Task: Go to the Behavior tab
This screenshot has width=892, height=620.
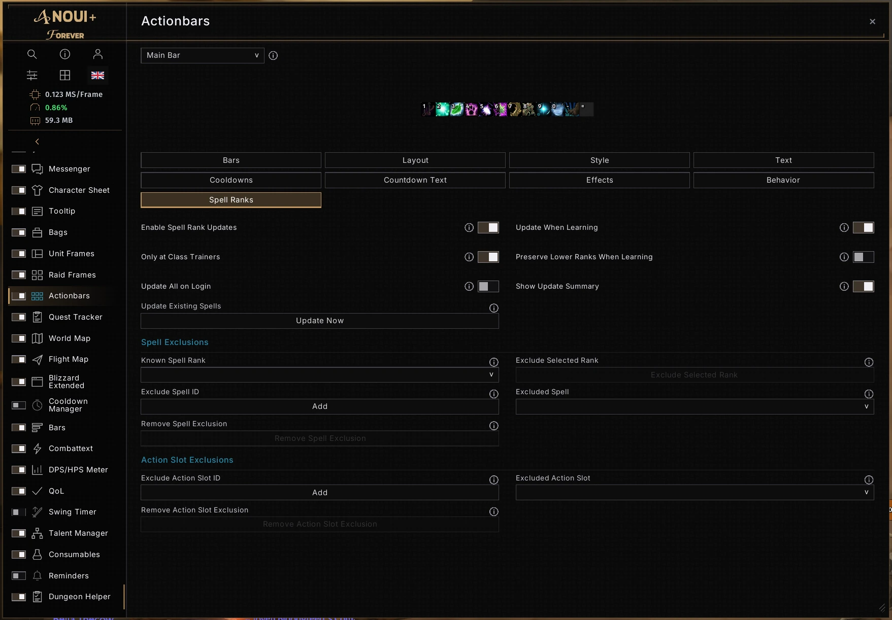Action: point(783,180)
